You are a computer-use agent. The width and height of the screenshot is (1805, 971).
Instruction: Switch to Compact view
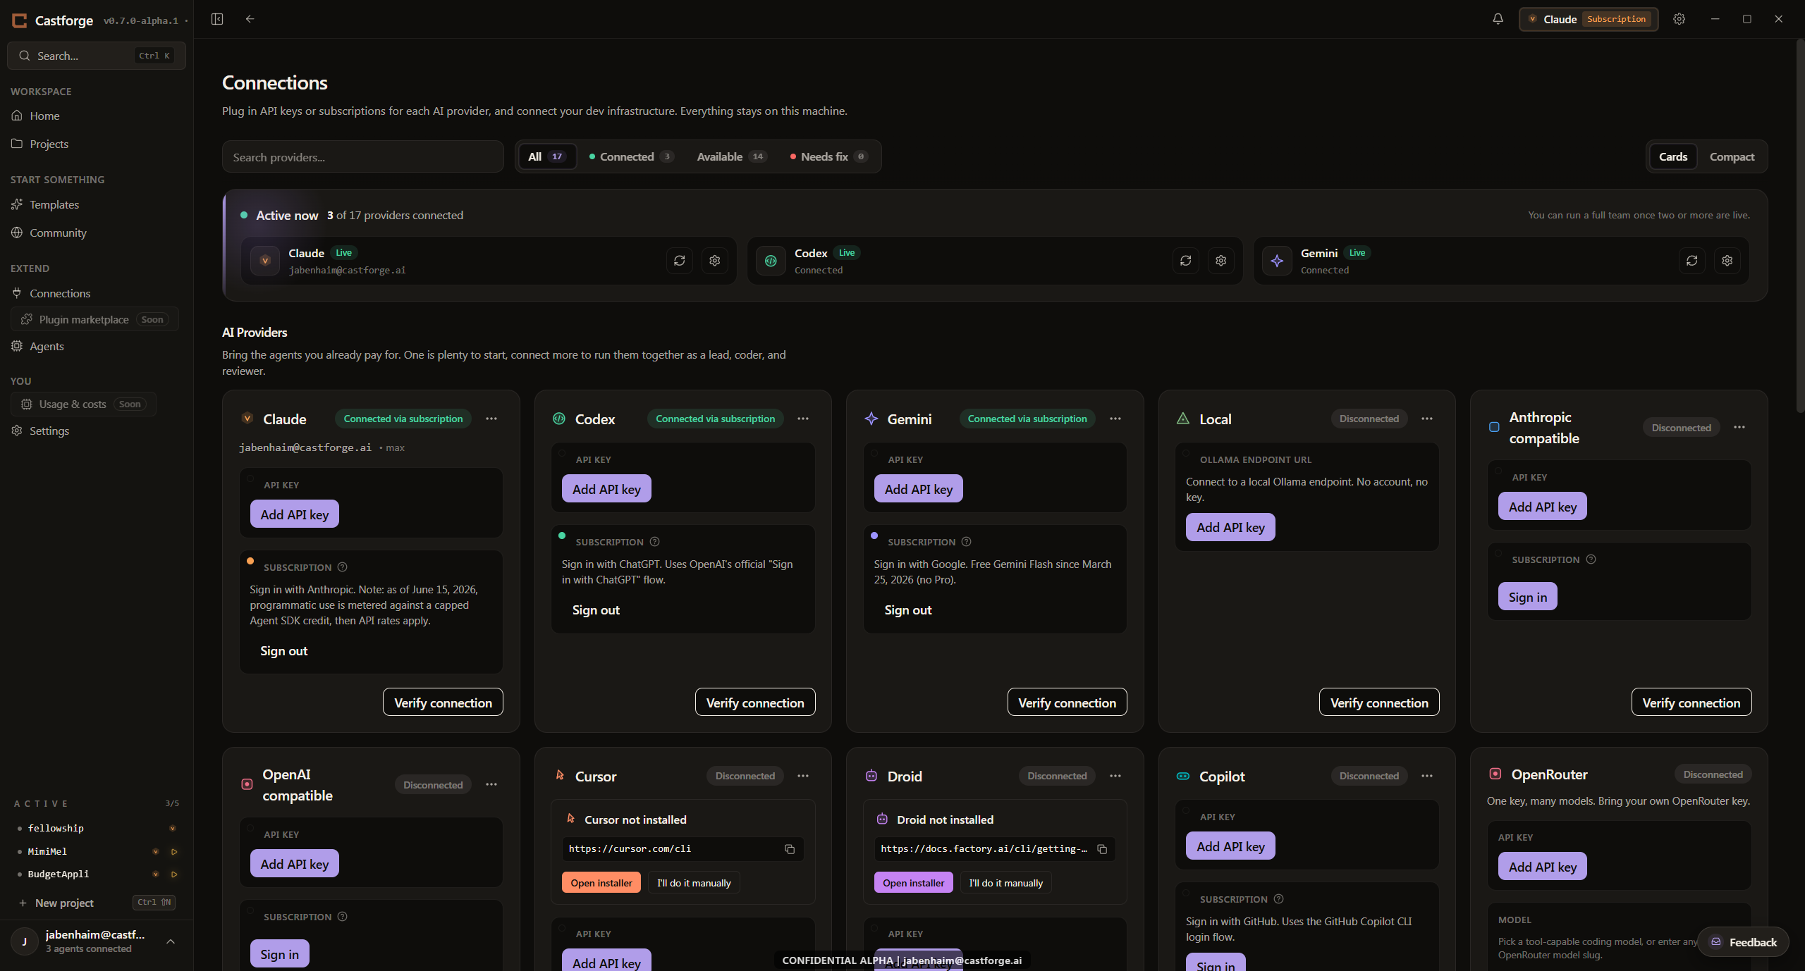pos(1732,156)
